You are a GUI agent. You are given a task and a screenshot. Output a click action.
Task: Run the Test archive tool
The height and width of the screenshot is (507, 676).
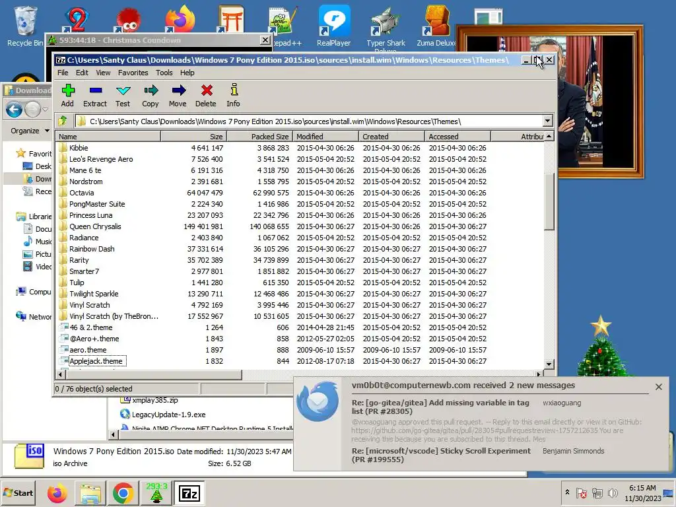click(123, 95)
